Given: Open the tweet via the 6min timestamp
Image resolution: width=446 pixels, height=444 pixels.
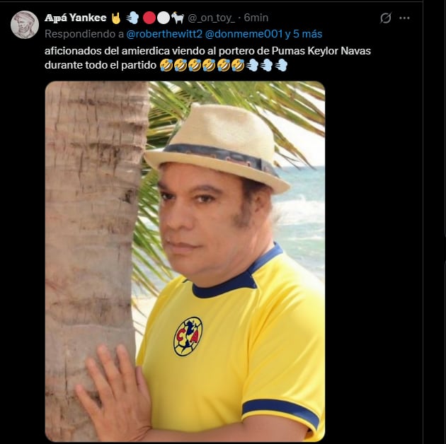Looking at the screenshot, I should point(256,18).
